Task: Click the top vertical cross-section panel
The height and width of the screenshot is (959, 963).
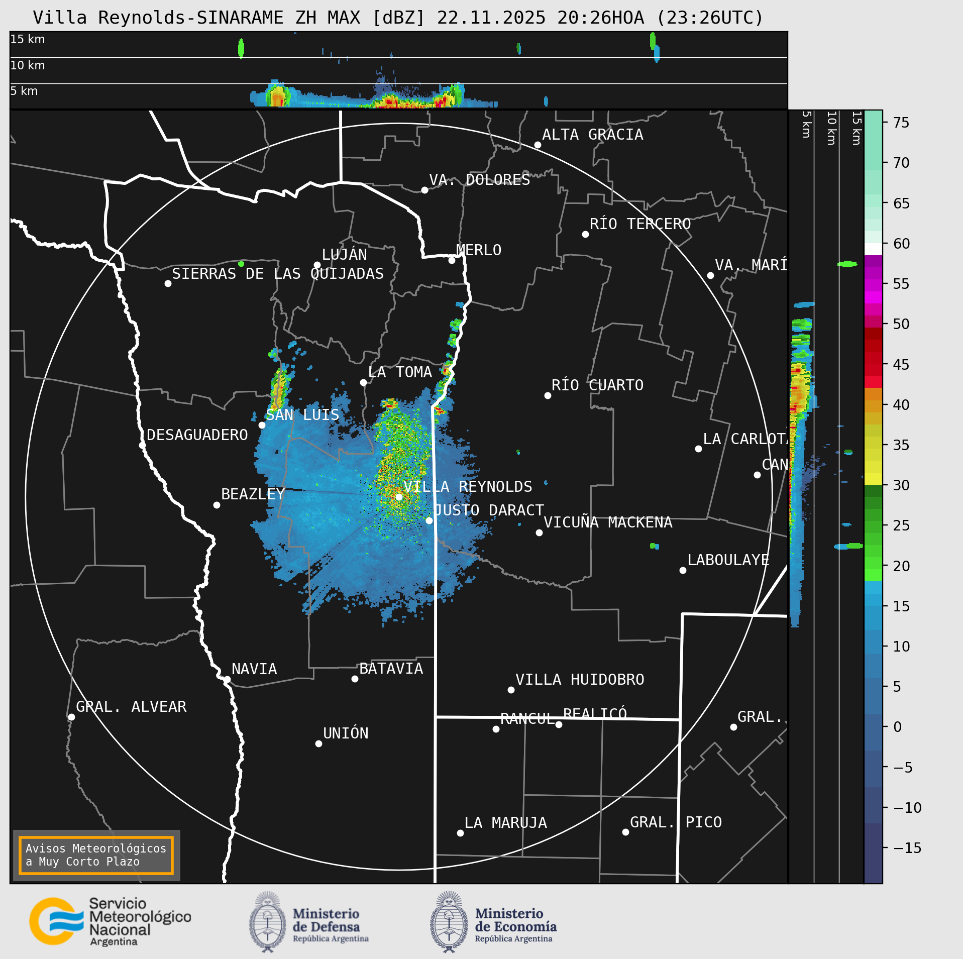Action: (398, 70)
